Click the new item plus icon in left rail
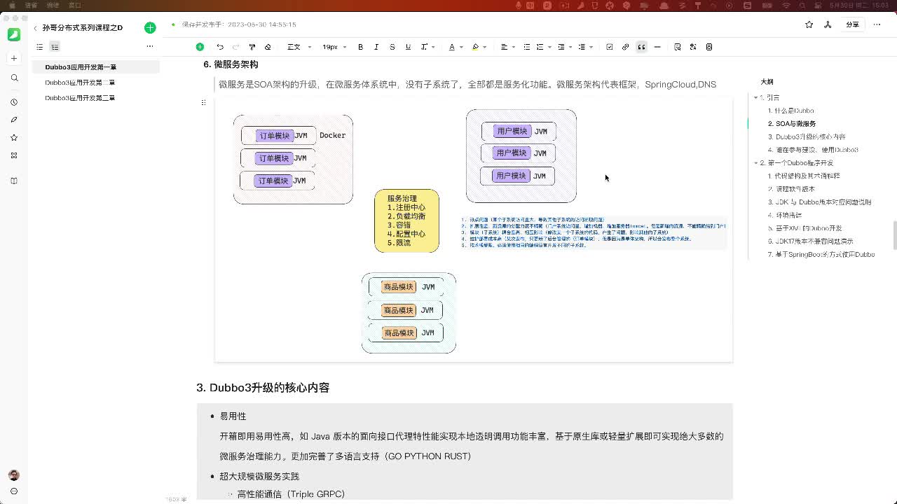The height and width of the screenshot is (504, 897). [14, 58]
